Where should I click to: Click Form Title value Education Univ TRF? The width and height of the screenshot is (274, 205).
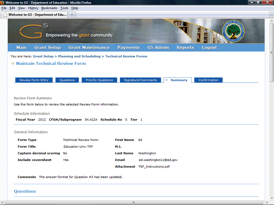tap(78, 146)
